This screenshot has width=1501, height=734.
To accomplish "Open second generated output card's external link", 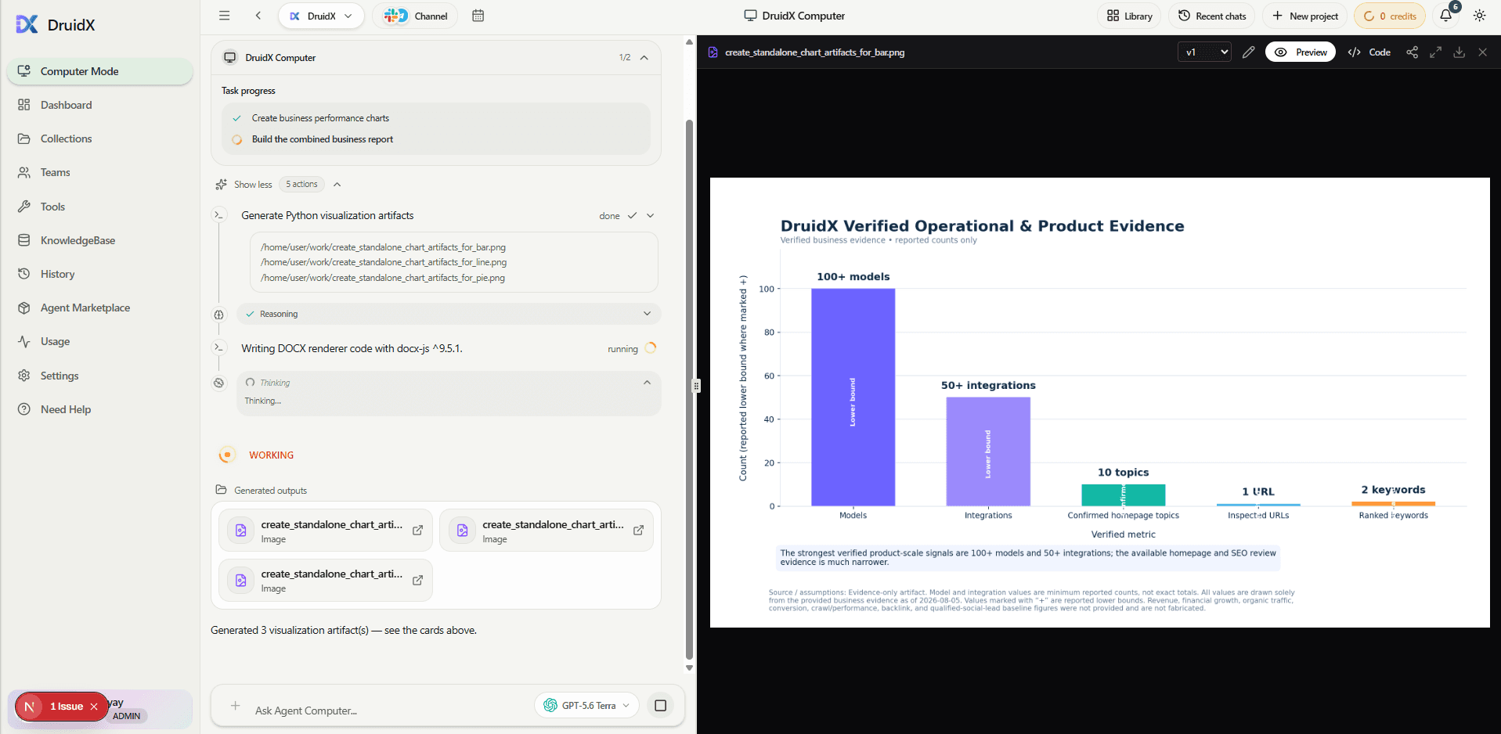I will click(638, 531).
